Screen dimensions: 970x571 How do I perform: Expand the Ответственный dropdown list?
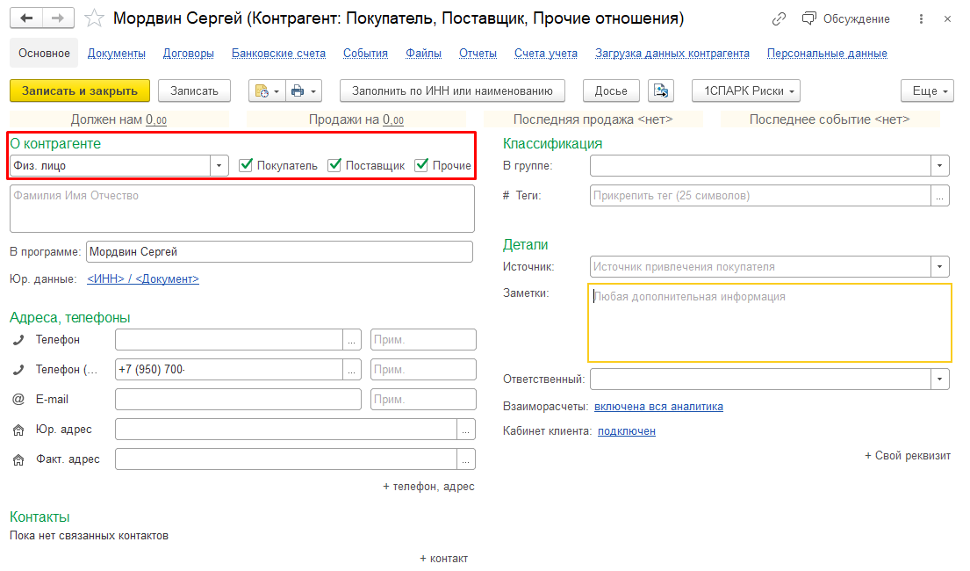pyautogui.click(x=941, y=379)
